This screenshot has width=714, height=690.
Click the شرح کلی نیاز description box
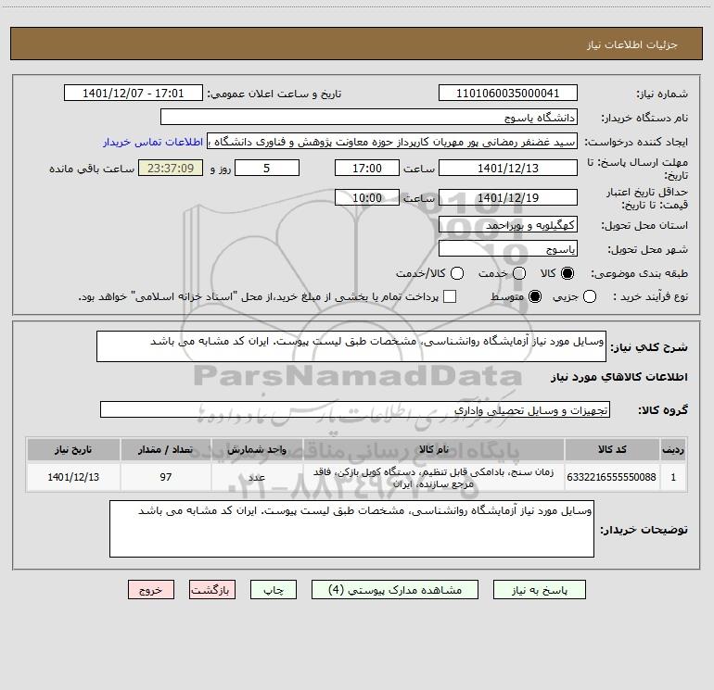tap(351, 346)
